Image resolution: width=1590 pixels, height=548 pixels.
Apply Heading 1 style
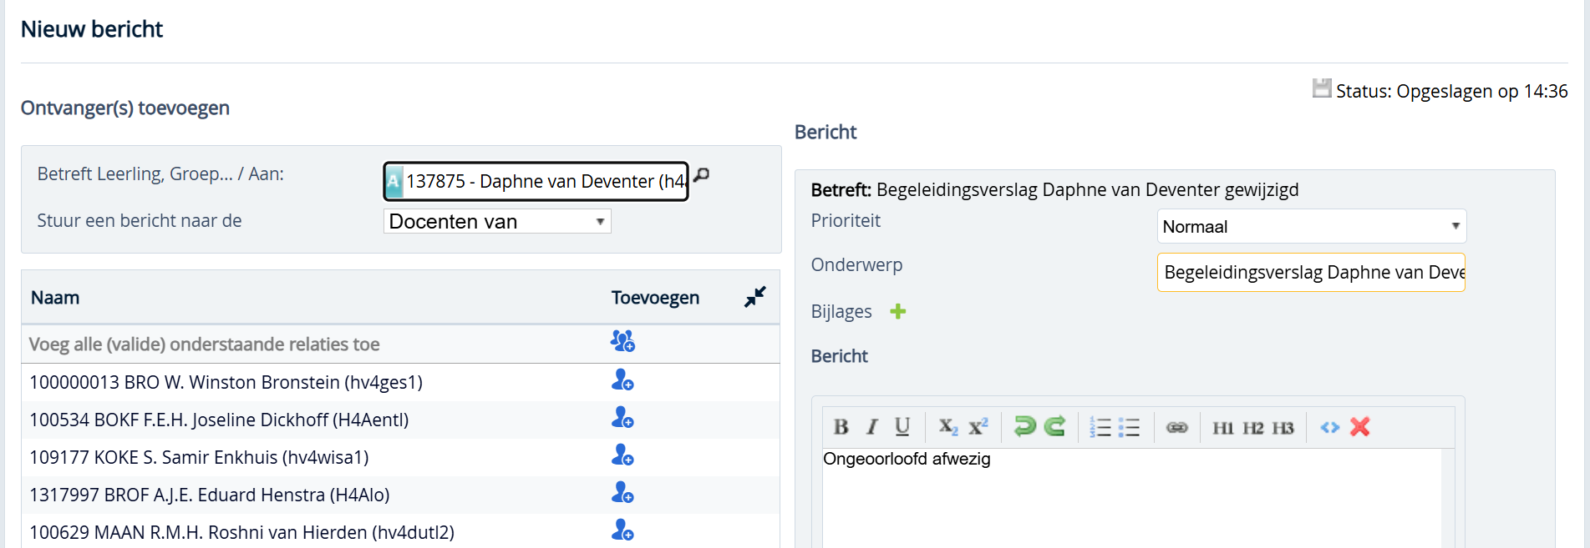click(1222, 428)
